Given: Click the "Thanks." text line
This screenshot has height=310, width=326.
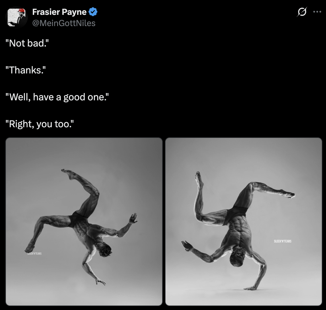Looking at the screenshot, I should (25, 70).
